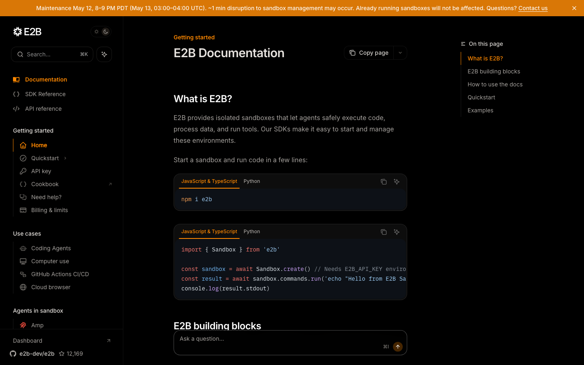
Task: Click the Copy page button
Action: [x=369, y=53]
